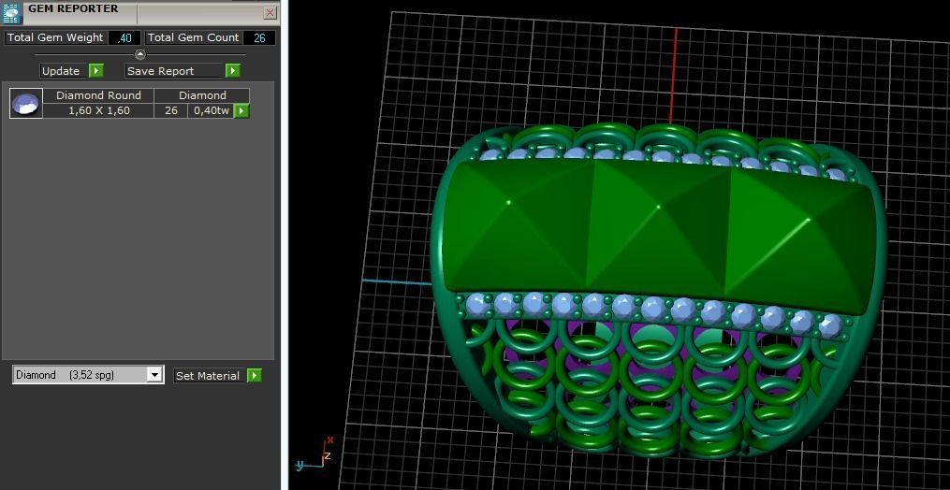The width and height of the screenshot is (950, 490).
Task: Click the Total Gem Count label
Action: [193, 37]
